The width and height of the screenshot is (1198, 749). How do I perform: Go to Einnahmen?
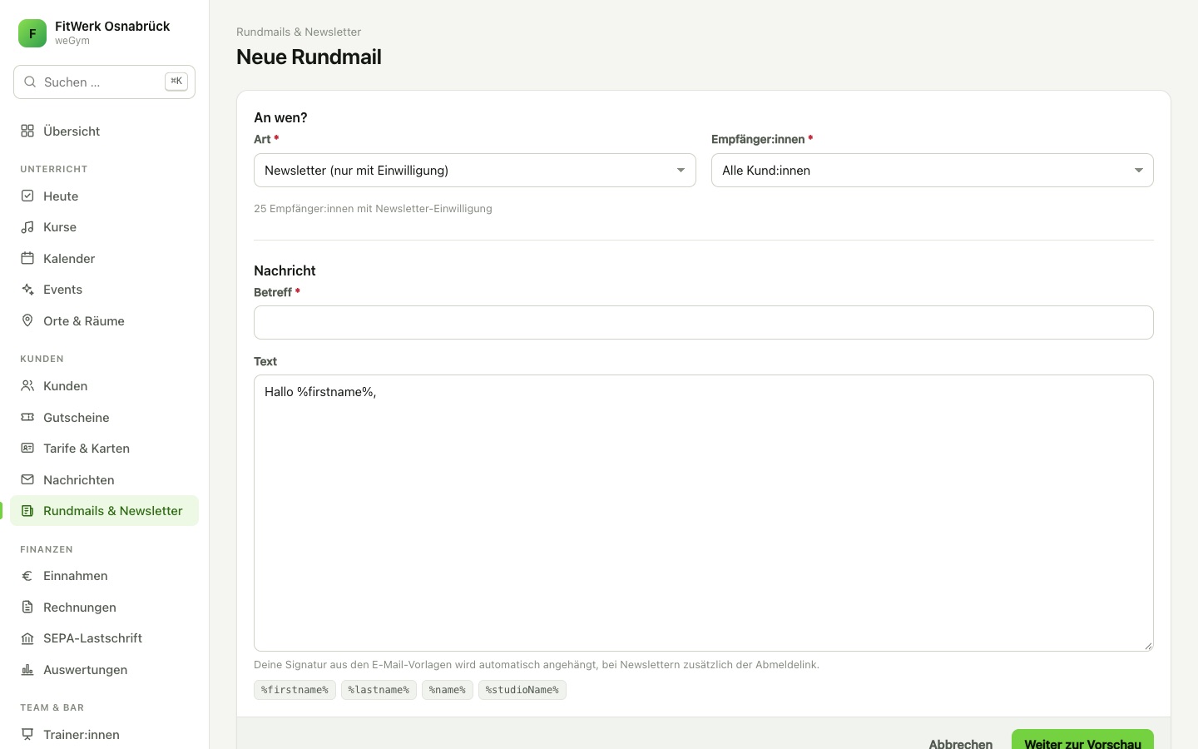click(104, 576)
